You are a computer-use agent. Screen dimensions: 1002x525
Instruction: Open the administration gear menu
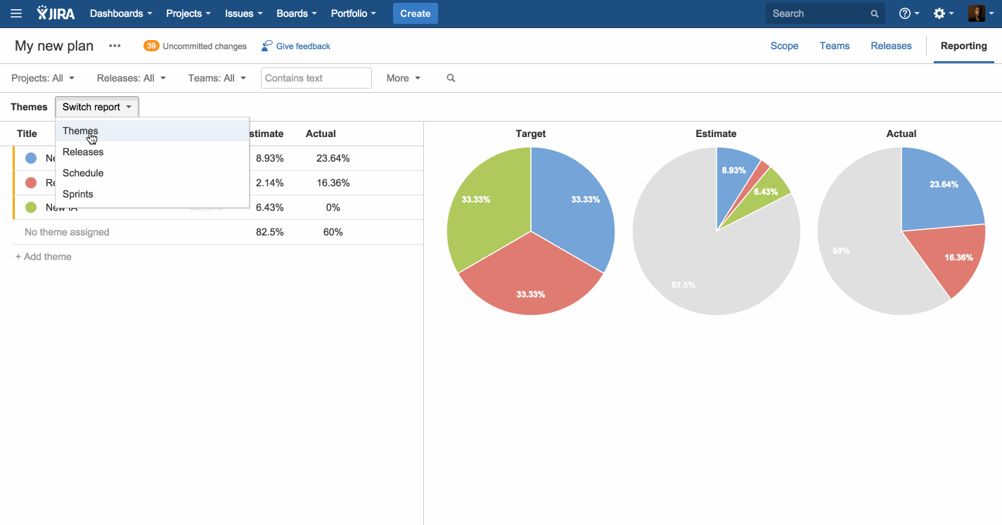coord(940,13)
